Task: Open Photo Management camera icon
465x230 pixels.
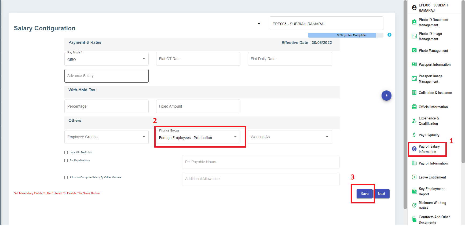Action: point(414,50)
